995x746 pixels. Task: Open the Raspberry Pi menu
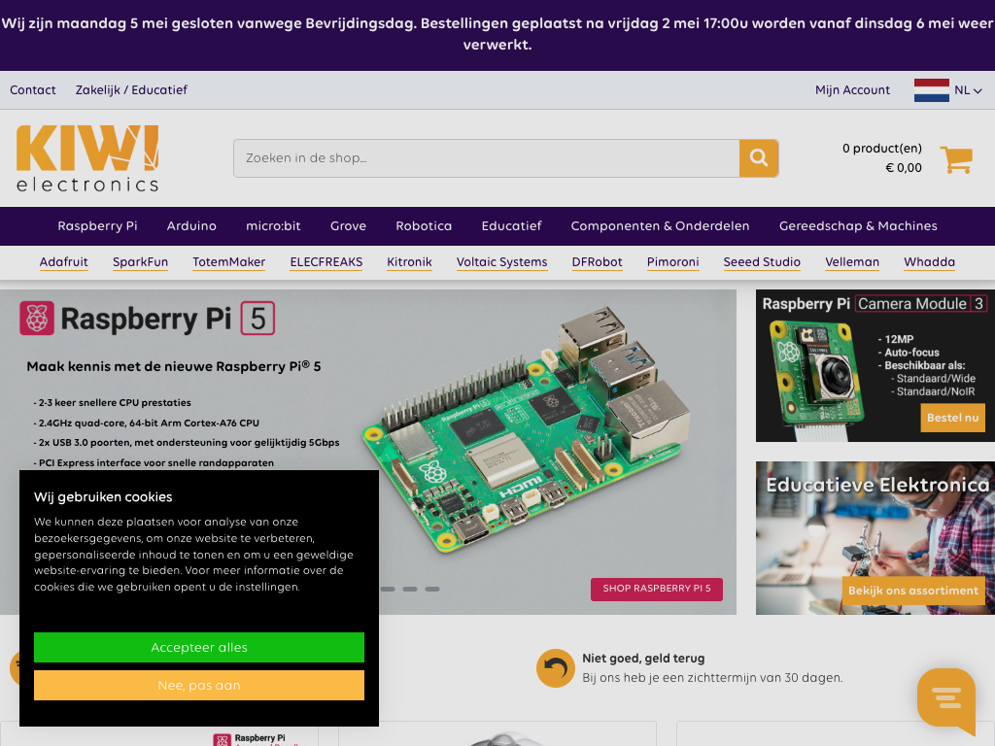click(x=97, y=225)
